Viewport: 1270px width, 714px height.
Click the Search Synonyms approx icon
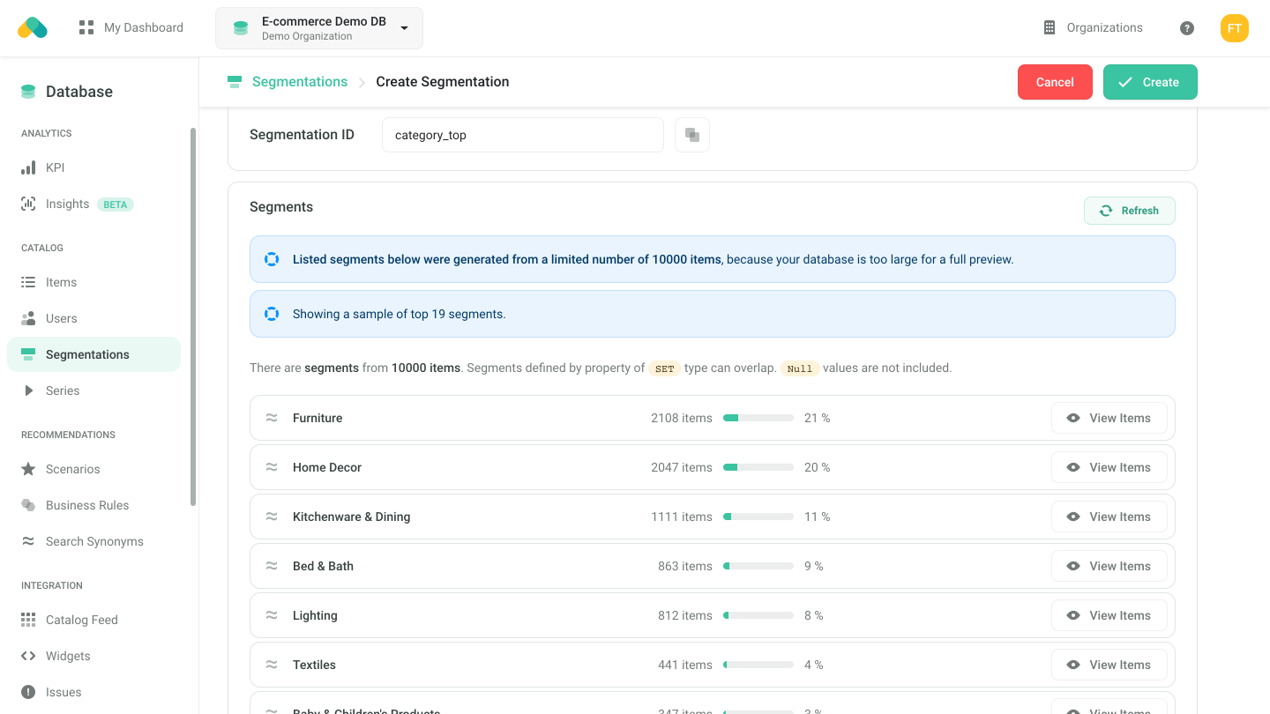pos(28,541)
